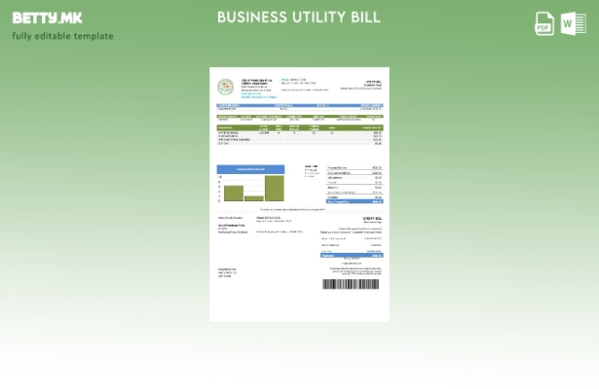This screenshot has height=389, width=599.
Task: Click the tallest green bar in the chart
Action: click(x=275, y=189)
